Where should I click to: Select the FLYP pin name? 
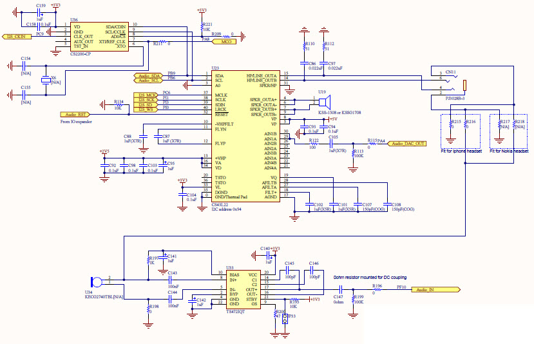[x=220, y=144]
